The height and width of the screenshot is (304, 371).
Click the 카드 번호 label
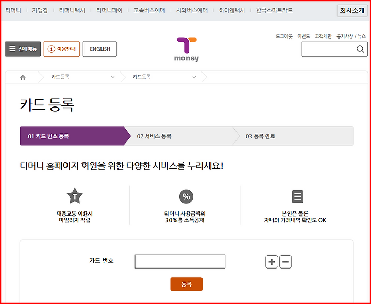pos(102,261)
